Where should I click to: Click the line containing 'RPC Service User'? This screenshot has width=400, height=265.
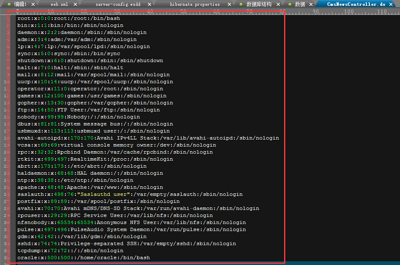pos(115,216)
